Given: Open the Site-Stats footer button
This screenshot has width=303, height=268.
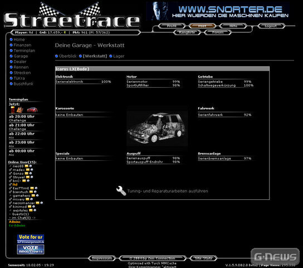Looking at the screenshot, I should pos(203,259).
